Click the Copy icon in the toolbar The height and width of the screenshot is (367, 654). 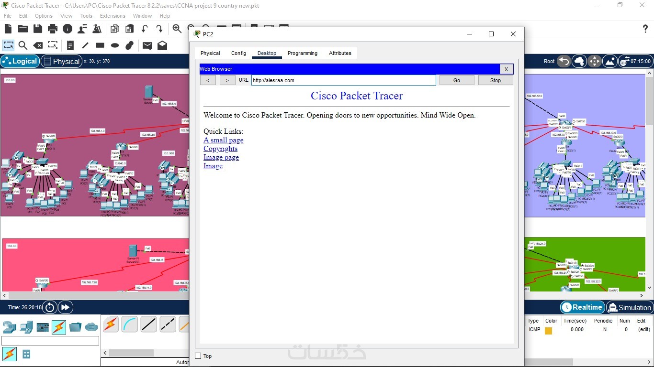point(115,29)
